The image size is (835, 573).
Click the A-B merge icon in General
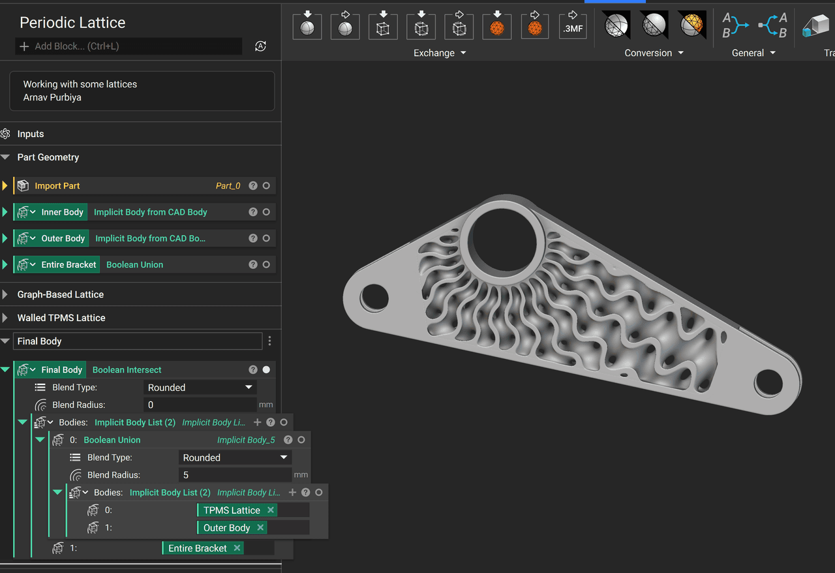735,25
